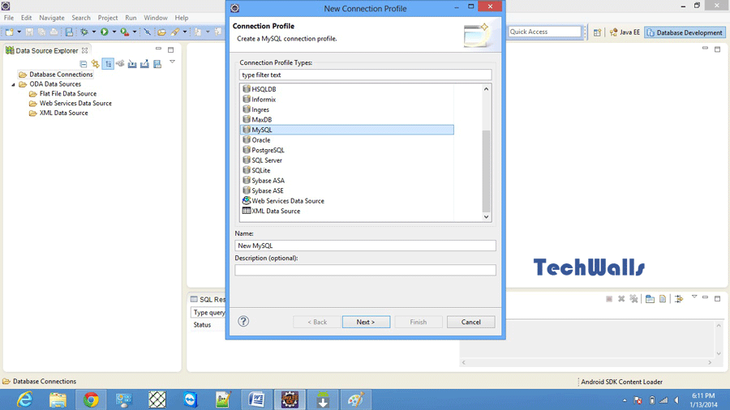Open the New wizard dropdown arrow
The image size is (730, 410).
click(19, 32)
